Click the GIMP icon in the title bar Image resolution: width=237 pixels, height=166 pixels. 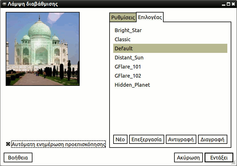[4, 4]
